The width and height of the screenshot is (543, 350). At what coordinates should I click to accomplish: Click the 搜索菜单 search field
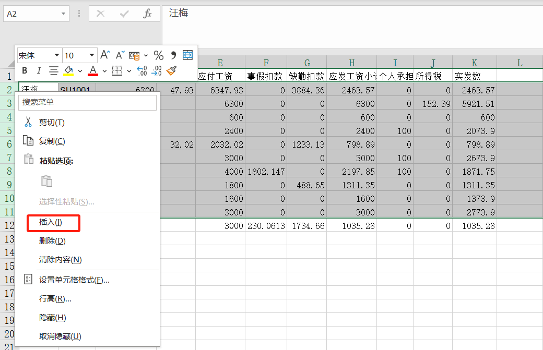click(87, 102)
